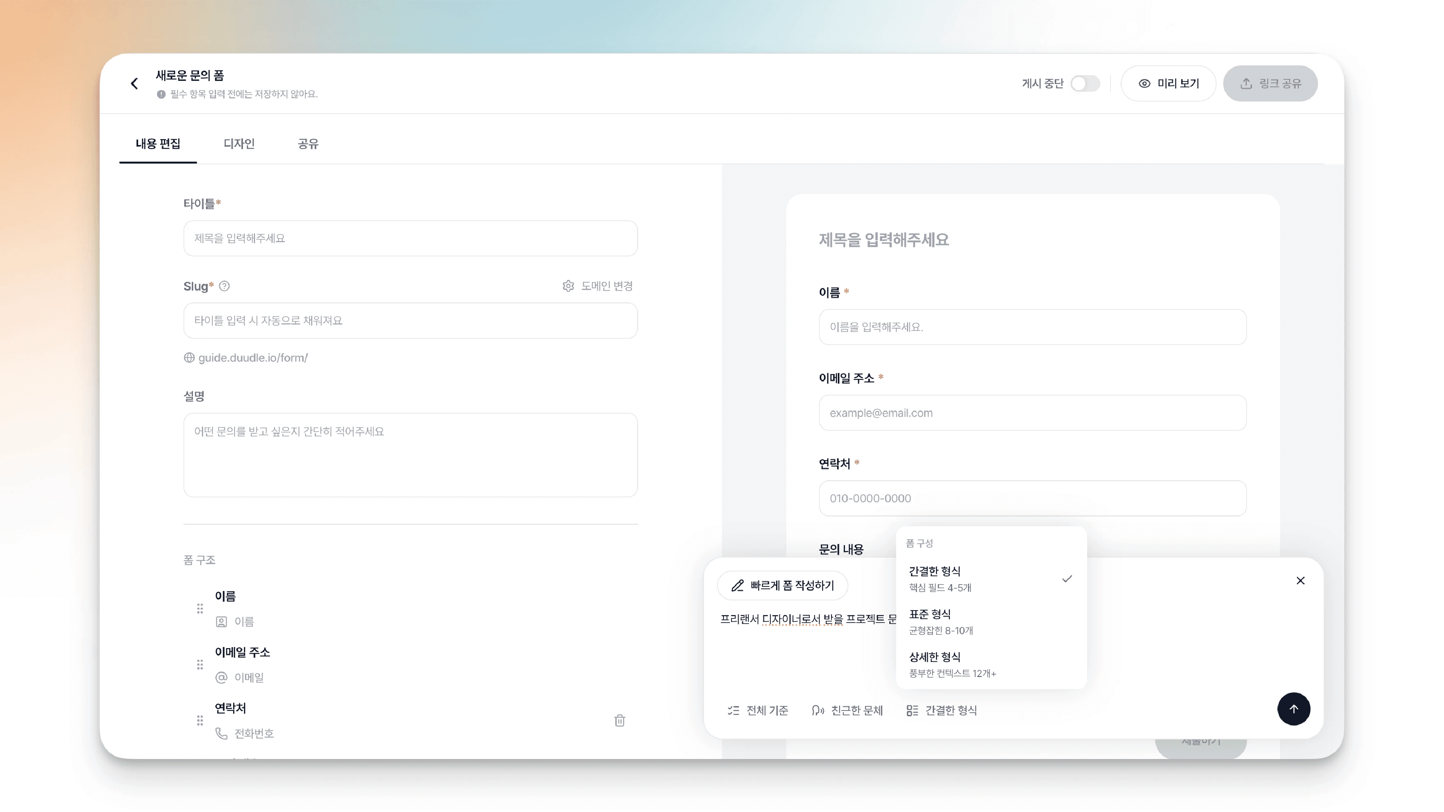Choose 표준 형식 from the 폼 구성 menu
1444x812 pixels.
click(x=991, y=621)
